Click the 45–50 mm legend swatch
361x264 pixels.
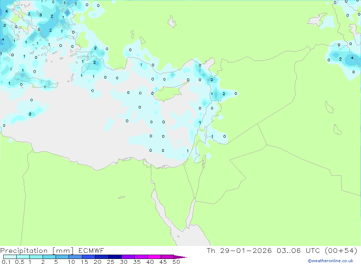point(167,257)
